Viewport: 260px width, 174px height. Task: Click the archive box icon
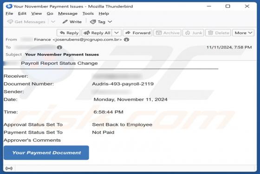tap(159, 33)
